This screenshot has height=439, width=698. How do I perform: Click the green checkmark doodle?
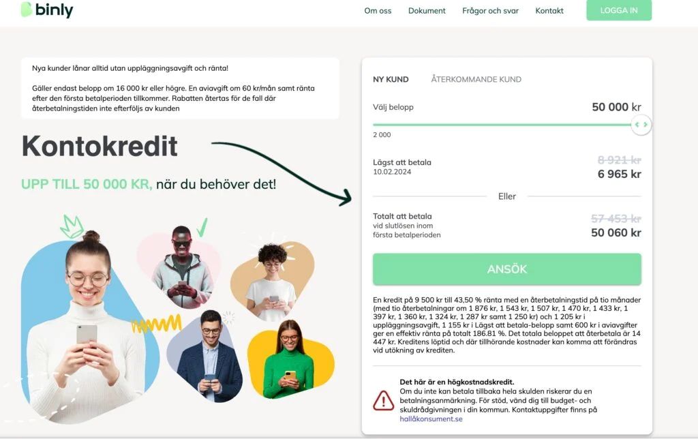pyautogui.click(x=202, y=228)
